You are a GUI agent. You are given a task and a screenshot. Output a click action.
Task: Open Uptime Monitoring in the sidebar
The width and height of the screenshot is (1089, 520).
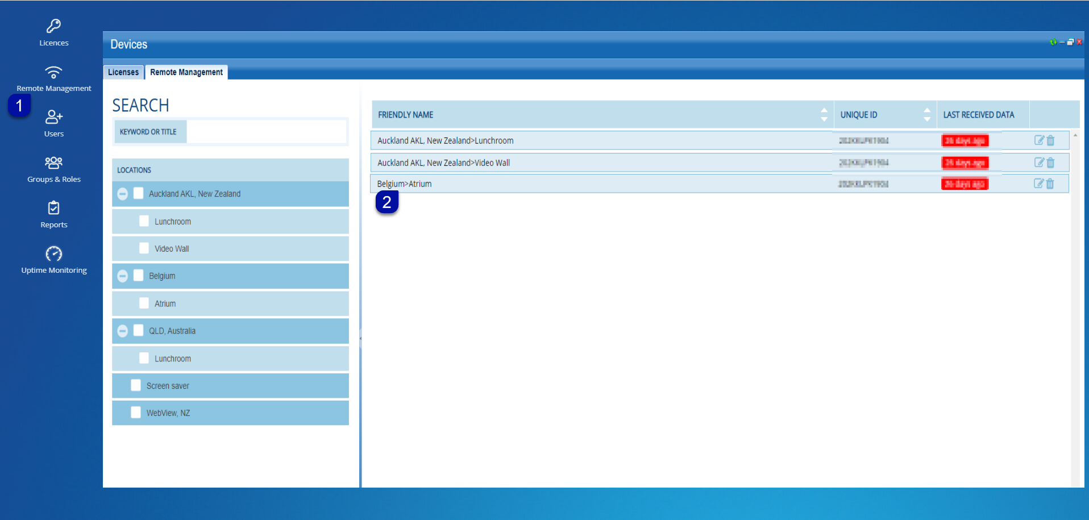coord(53,260)
